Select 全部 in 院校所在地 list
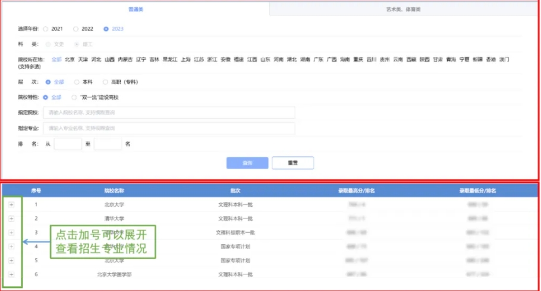Image resolution: width=541 pixels, height=291 pixels. tap(56, 59)
